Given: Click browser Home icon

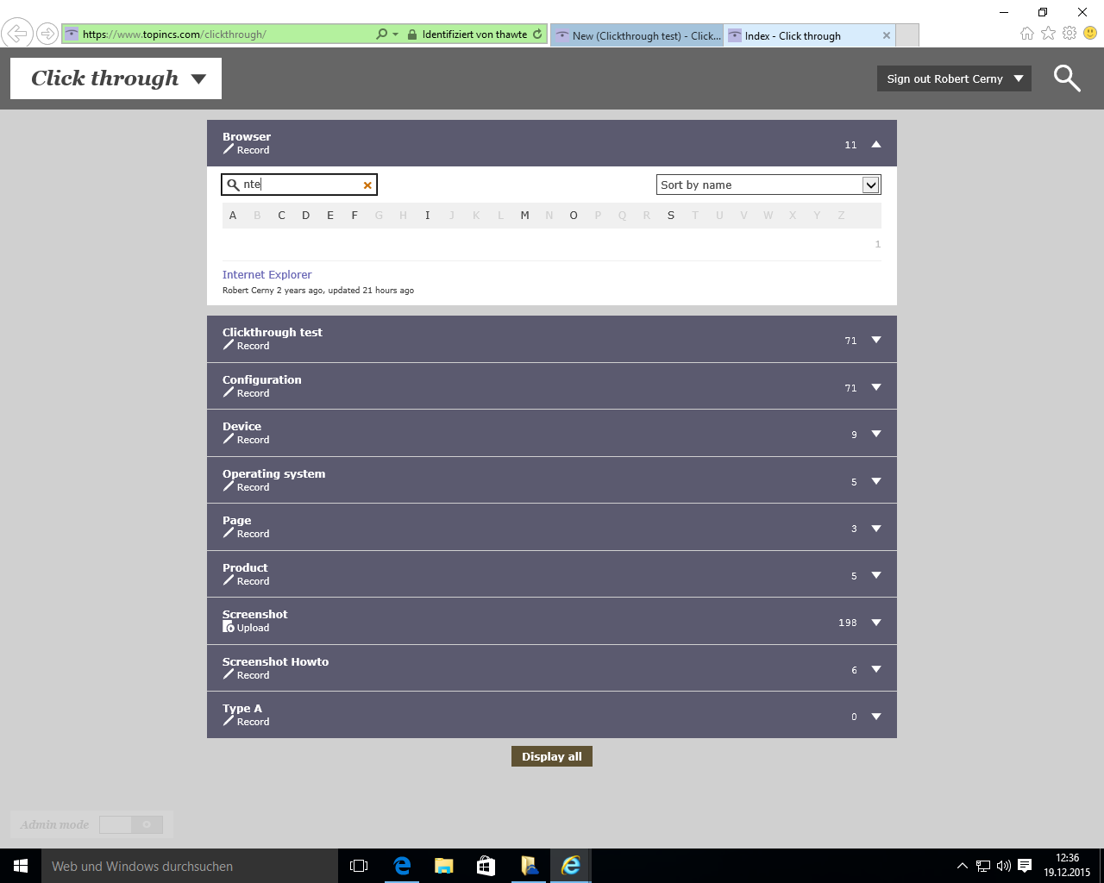Looking at the screenshot, I should point(1026,34).
